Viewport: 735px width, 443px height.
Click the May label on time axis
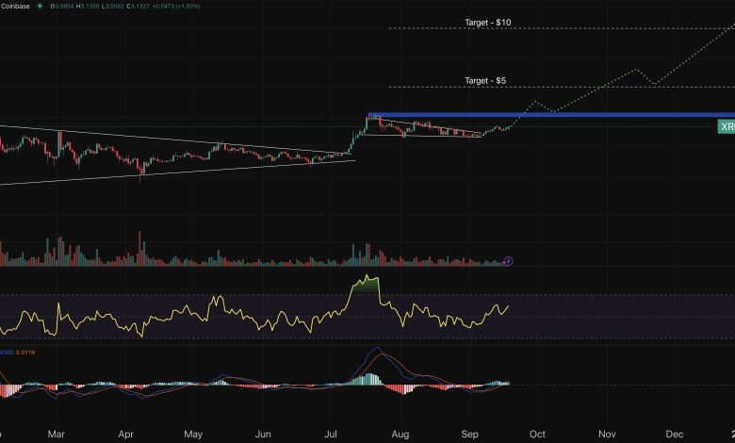pos(193,434)
